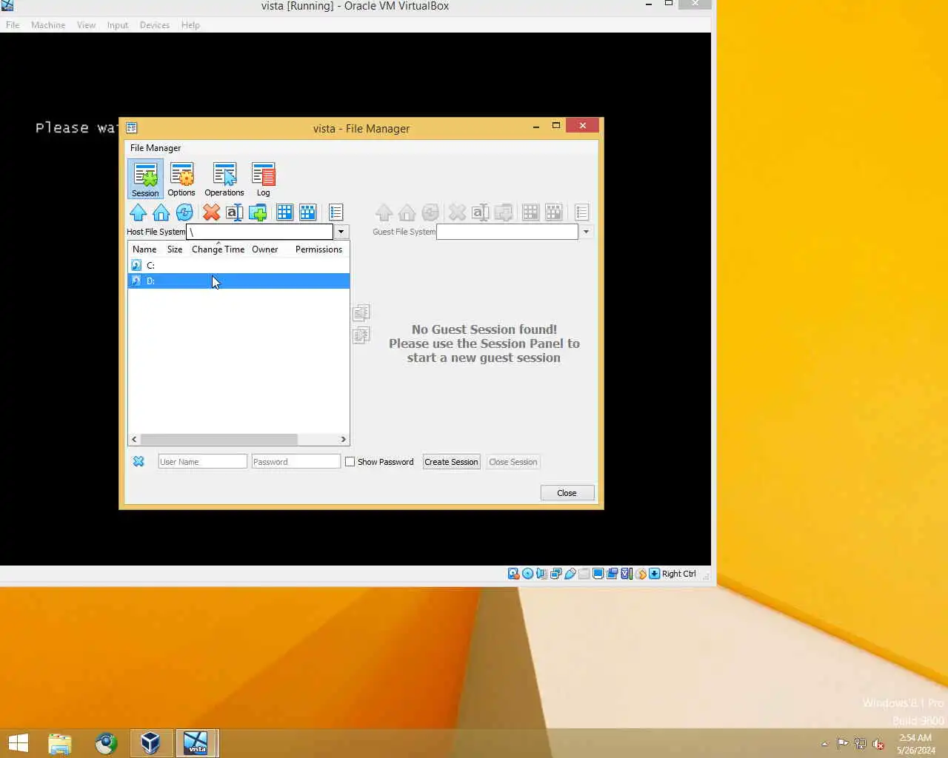Image resolution: width=948 pixels, height=758 pixels.
Task: Open the File menu in VirtualBox window
Action: point(13,24)
